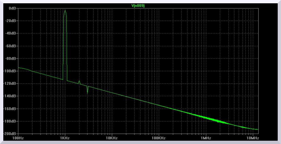Viewport: 281px width, 144px height.
Task: Select the 100KHz frequency axis label
Action: [159, 138]
